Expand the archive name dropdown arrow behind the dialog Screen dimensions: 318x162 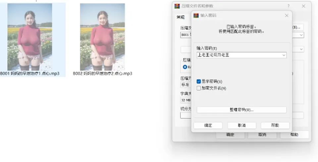coord(301,35)
